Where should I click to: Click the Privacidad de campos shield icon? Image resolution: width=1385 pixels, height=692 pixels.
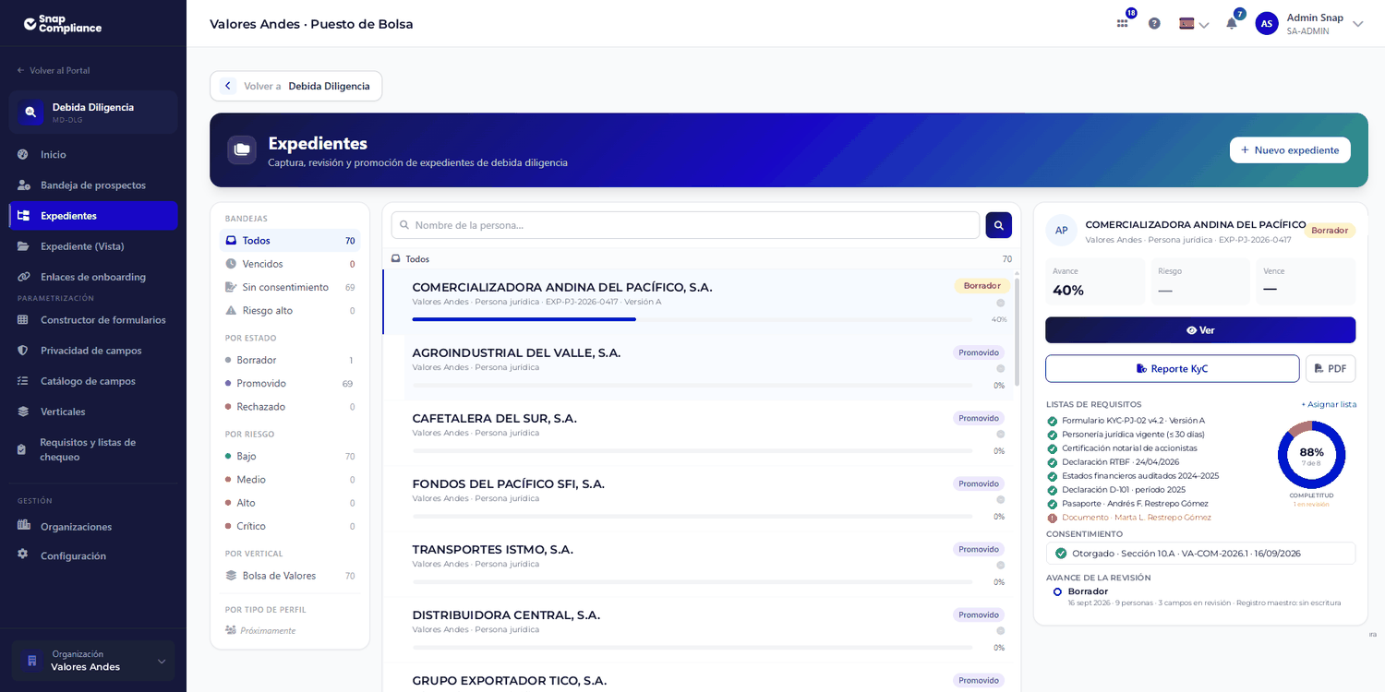(23, 351)
